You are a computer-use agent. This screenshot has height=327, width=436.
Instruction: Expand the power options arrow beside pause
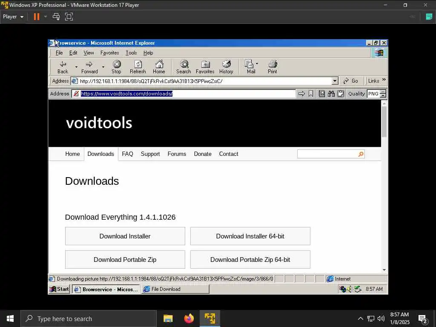46,17
